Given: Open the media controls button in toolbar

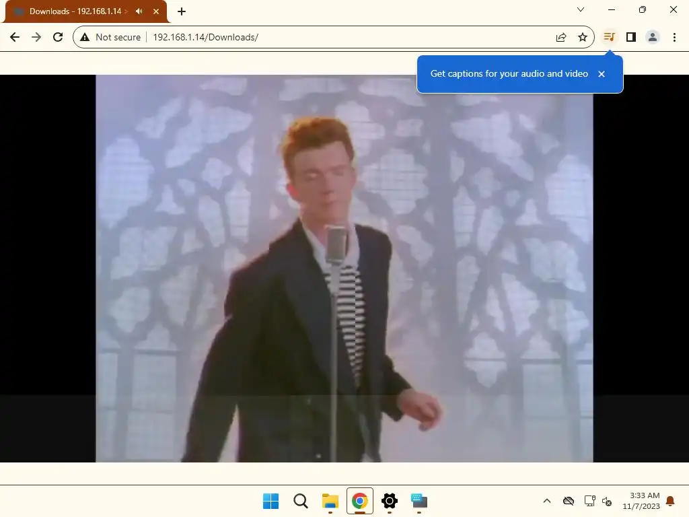Looking at the screenshot, I should coord(609,38).
